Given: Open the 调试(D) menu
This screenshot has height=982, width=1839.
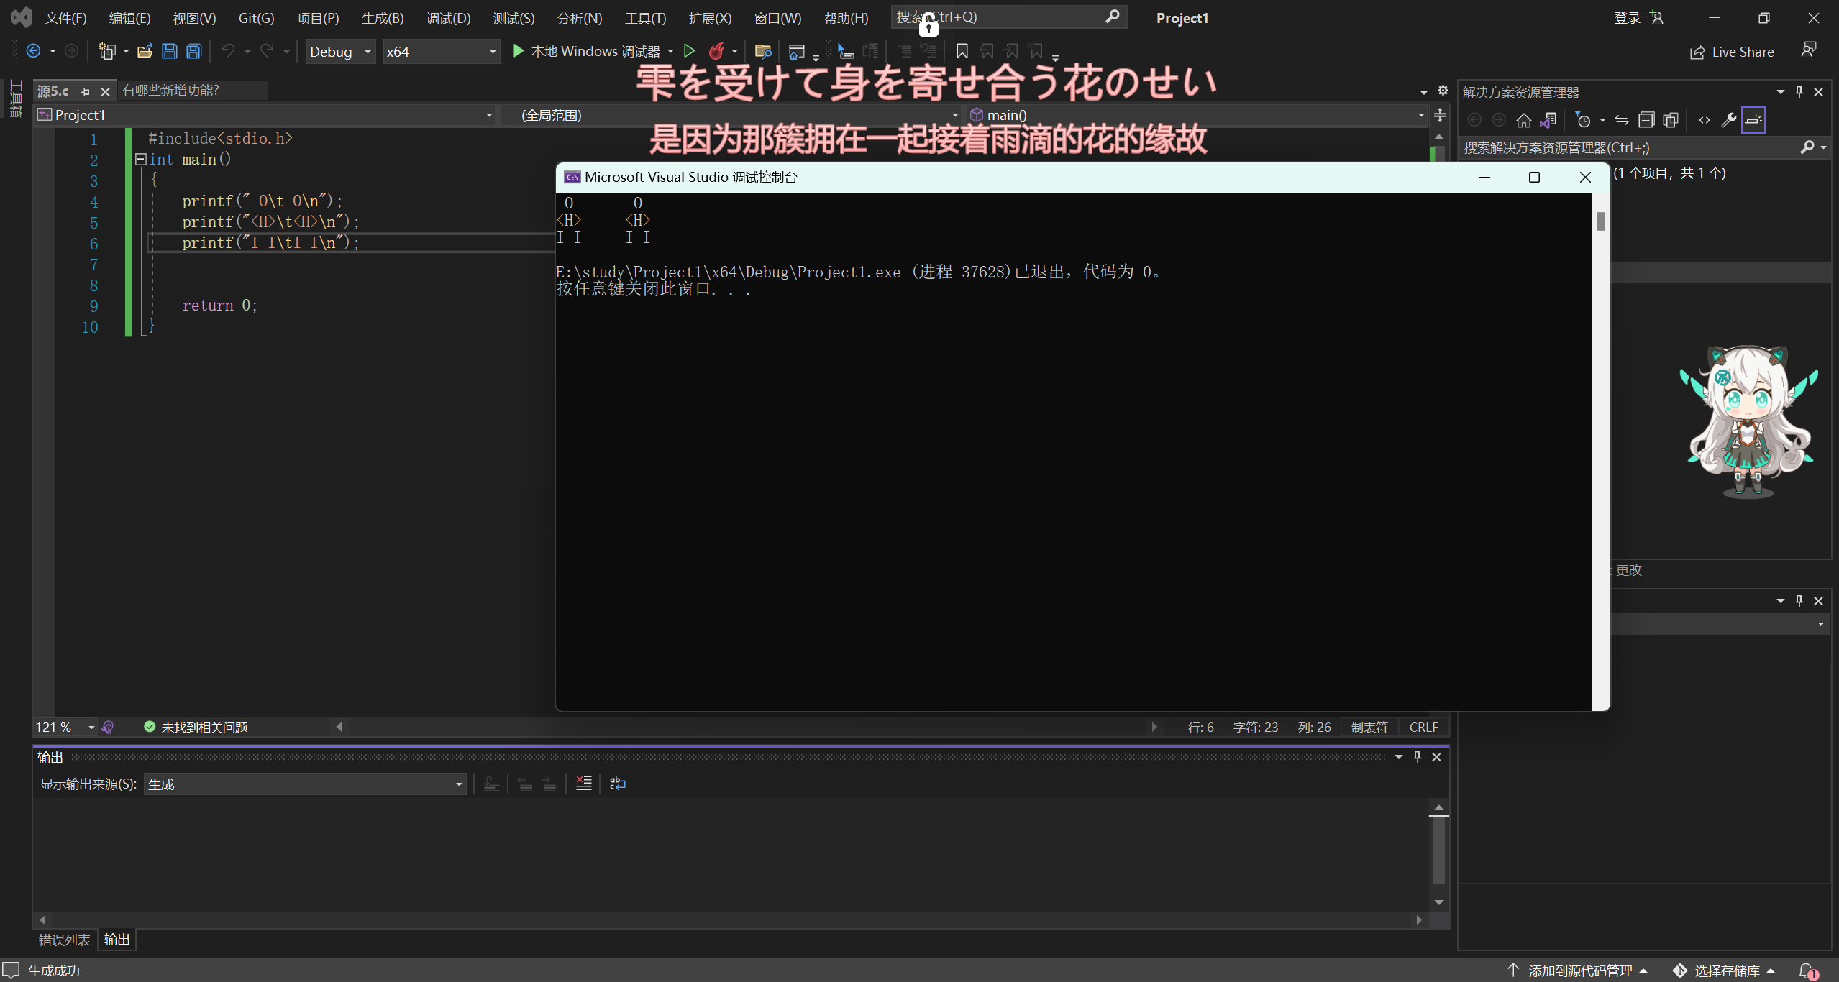Looking at the screenshot, I should click(x=448, y=18).
